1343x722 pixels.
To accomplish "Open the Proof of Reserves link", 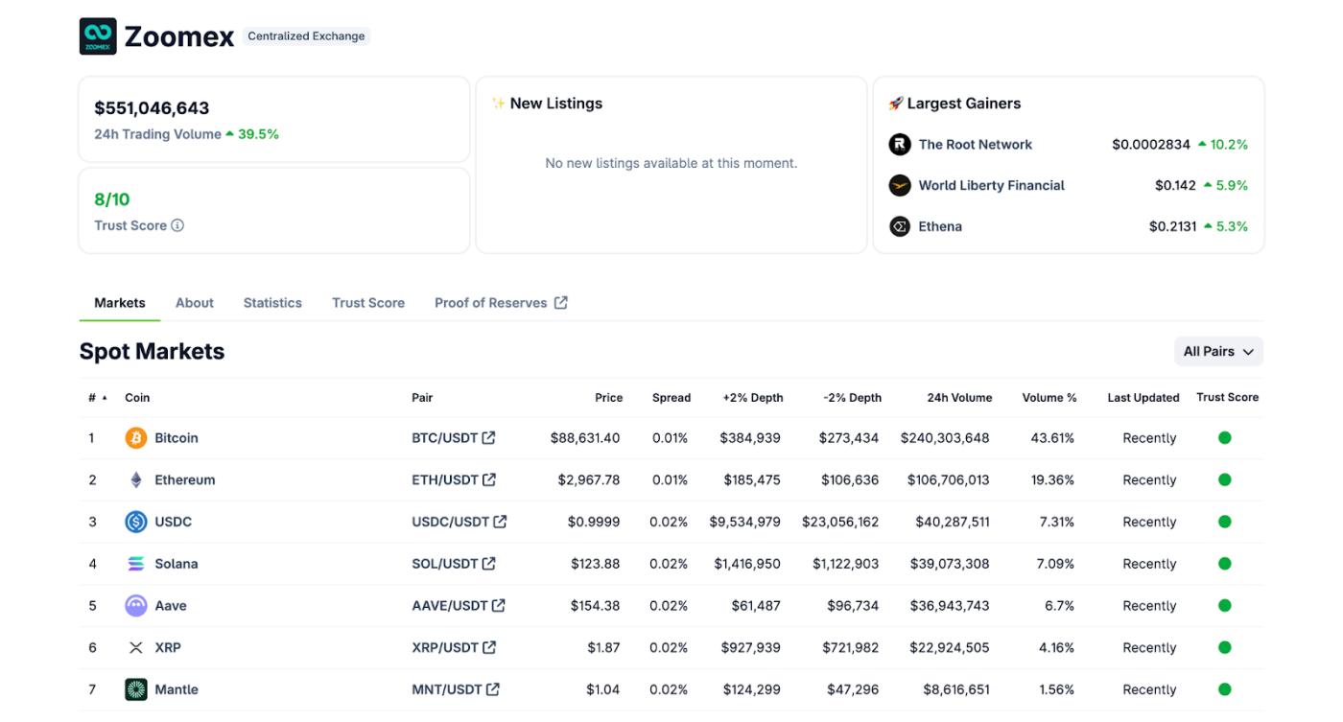I will tap(501, 303).
